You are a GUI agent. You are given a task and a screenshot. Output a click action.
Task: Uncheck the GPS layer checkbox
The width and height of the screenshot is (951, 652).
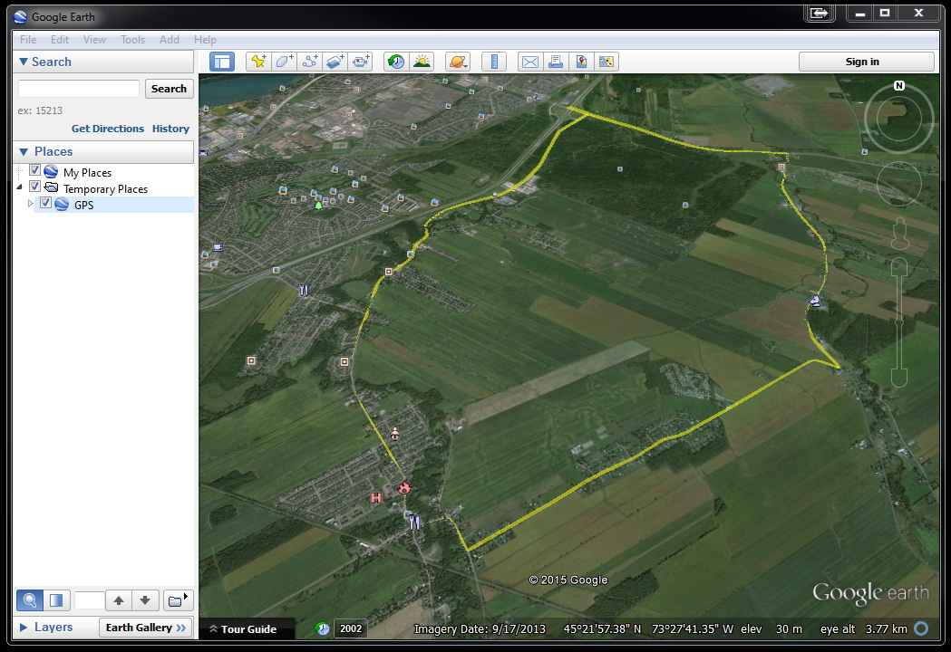[x=45, y=203]
